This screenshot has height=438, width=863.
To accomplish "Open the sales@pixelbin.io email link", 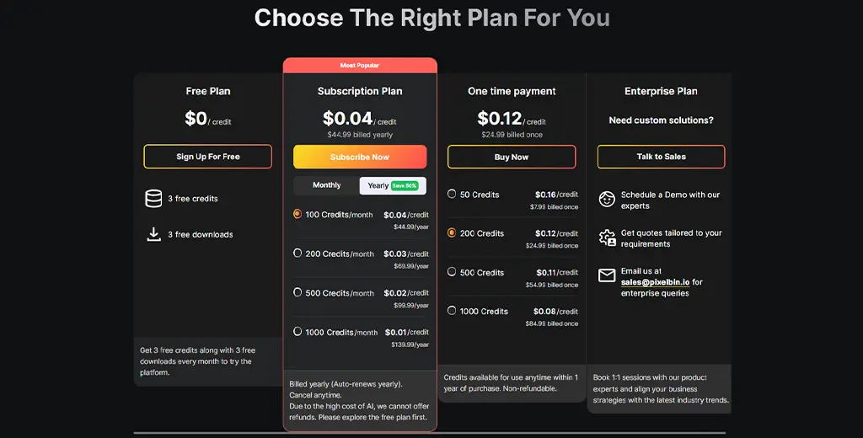I will pyautogui.click(x=656, y=282).
